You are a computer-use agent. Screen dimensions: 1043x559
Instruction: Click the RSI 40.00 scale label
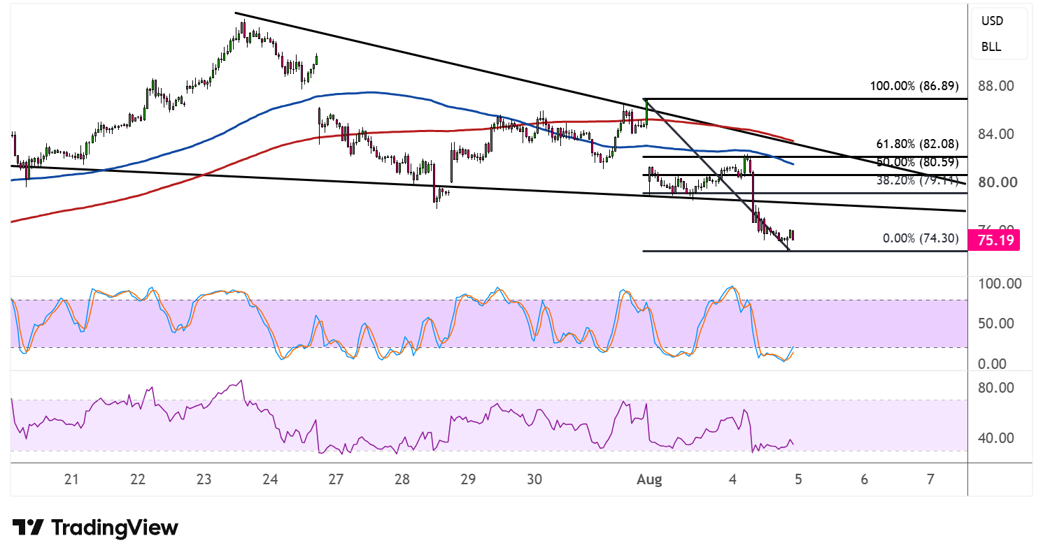(998, 438)
